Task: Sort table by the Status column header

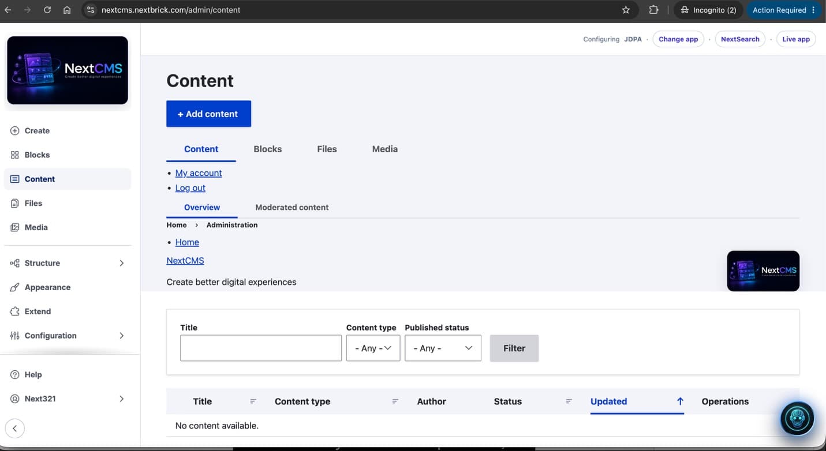Action: [508, 401]
